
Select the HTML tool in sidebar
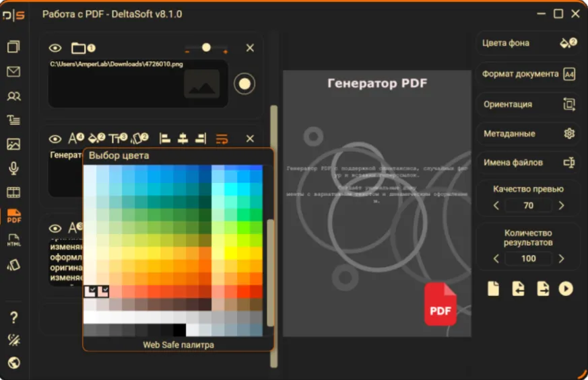click(14, 240)
